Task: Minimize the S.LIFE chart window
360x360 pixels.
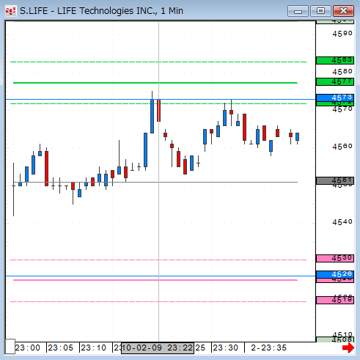Action: 298,11
